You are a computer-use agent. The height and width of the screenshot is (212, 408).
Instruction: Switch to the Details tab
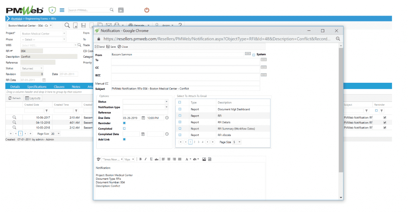coord(15,87)
